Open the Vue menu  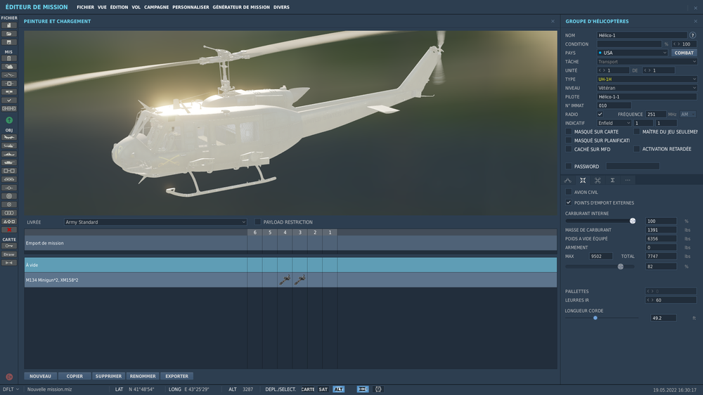(102, 7)
